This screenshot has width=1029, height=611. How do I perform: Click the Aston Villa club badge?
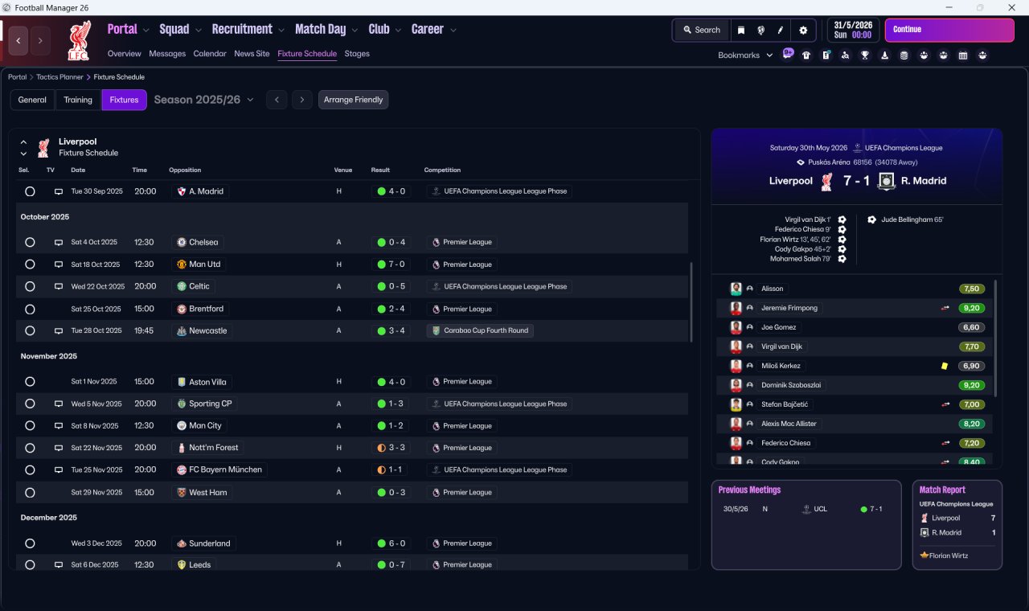[x=182, y=382]
